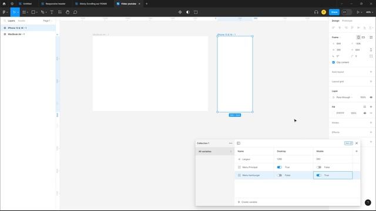Viewport: 376px width, 211px height.
Task: Switch to the Prototype tab
Action: click(x=347, y=21)
